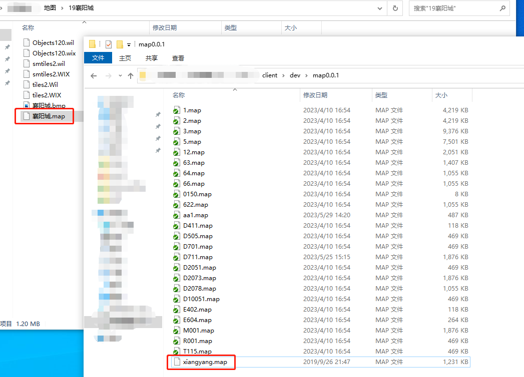This screenshot has height=377, width=524.
Task: Switch to the 查看 ribbon tab
Action: pos(178,58)
